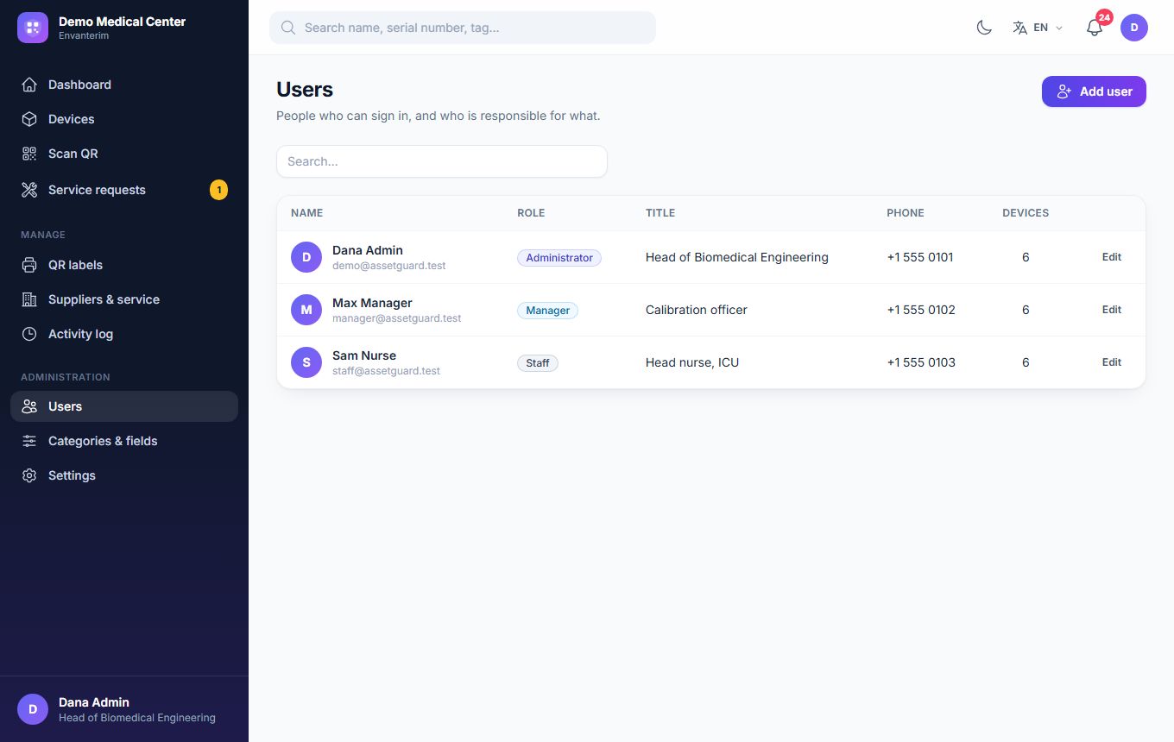
Task: Focus the global search name, serial number field
Action: [463, 28]
